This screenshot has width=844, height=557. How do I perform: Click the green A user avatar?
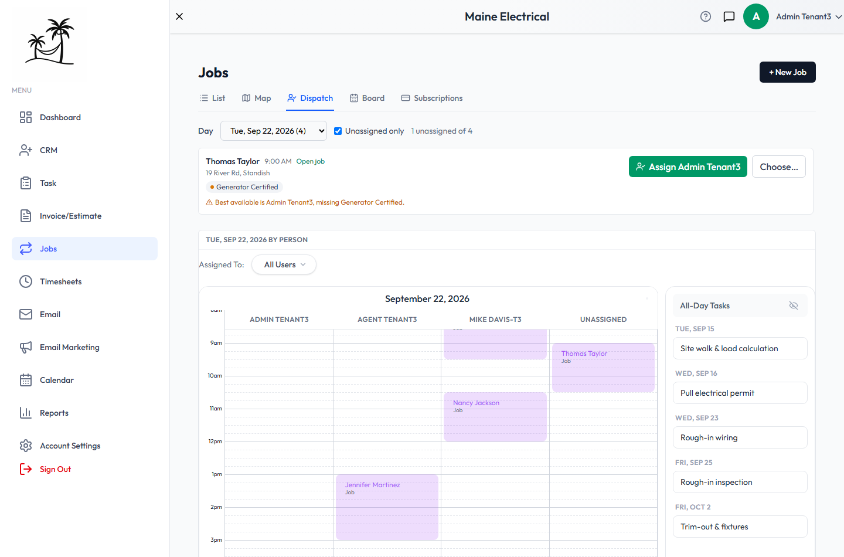pos(756,16)
